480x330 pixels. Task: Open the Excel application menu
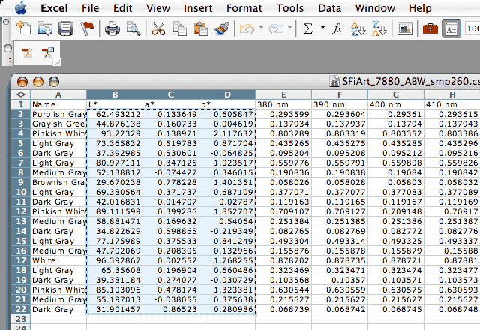tap(54, 8)
